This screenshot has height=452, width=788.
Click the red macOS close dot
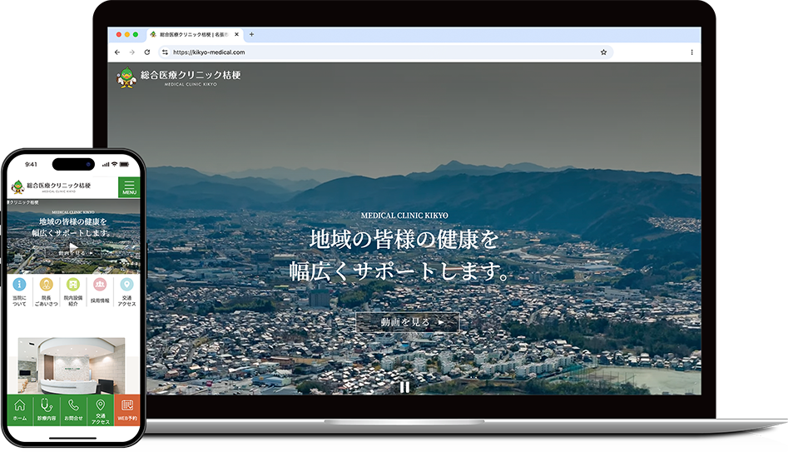point(119,35)
